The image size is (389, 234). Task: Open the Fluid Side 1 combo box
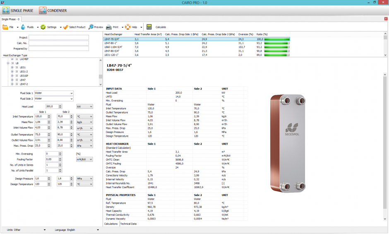54,93
